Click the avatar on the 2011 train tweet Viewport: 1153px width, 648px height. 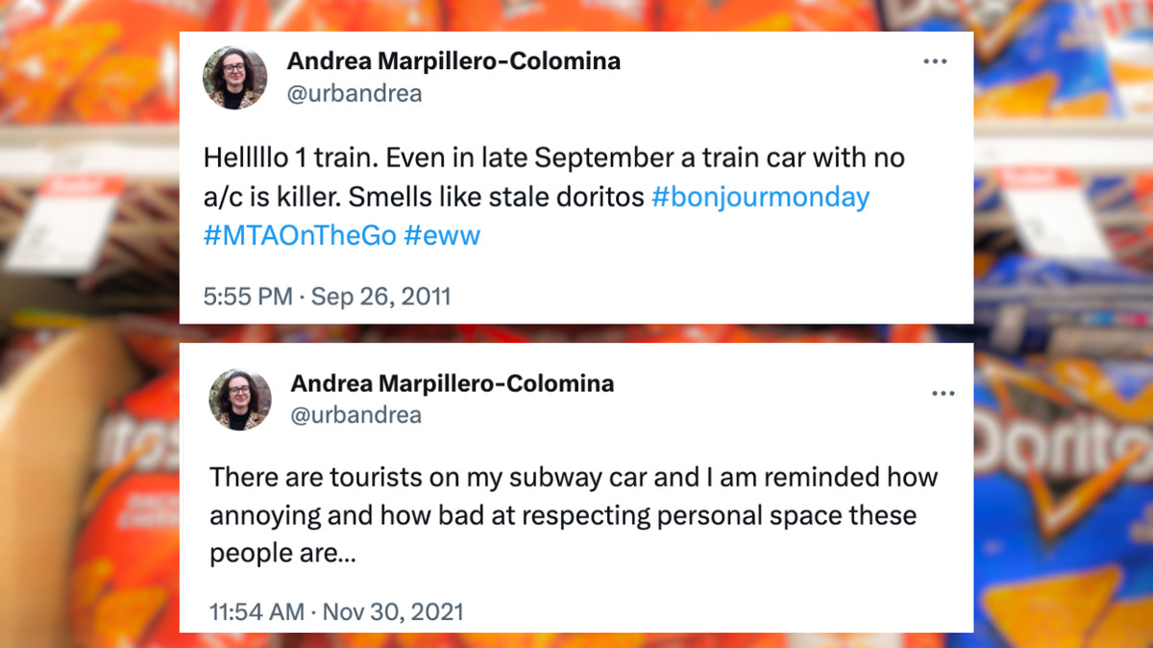235,78
